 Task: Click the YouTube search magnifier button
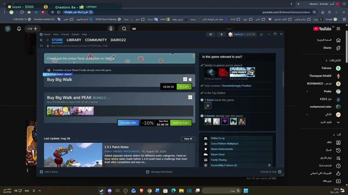(124, 28)
